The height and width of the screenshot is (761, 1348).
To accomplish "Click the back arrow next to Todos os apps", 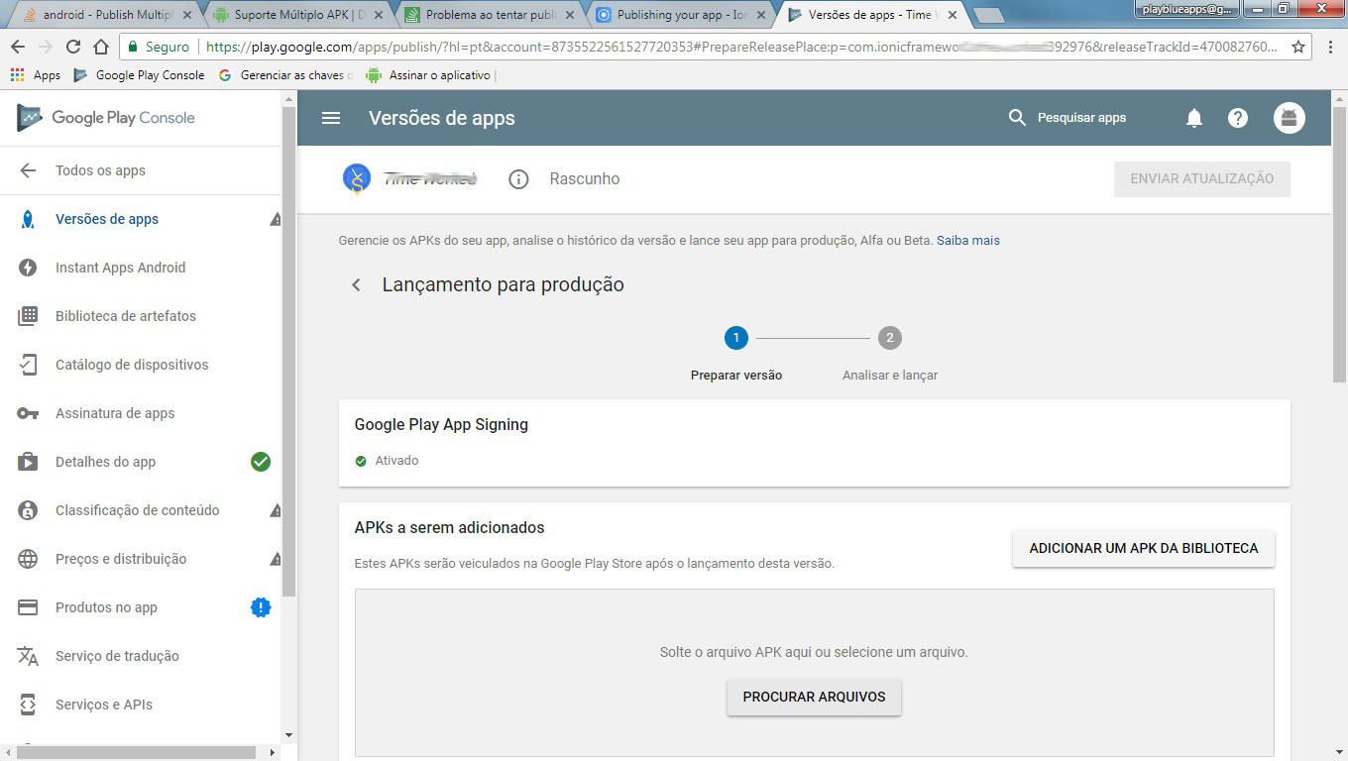I will point(28,170).
